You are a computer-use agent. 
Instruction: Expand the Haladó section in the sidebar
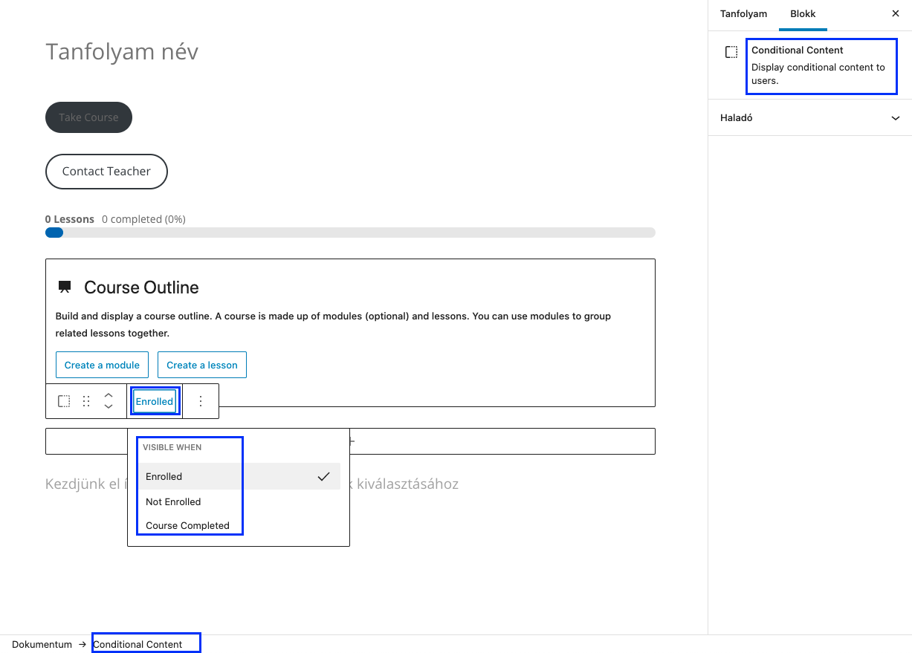click(809, 117)
